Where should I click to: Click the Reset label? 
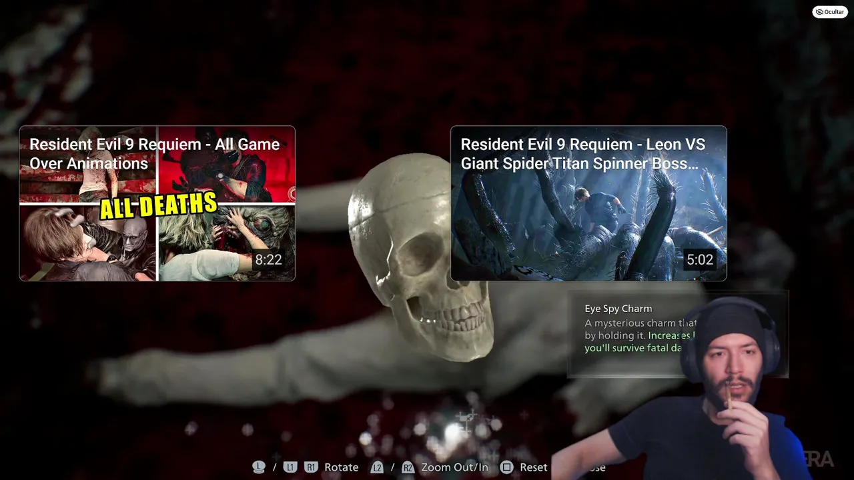point(533,467)
